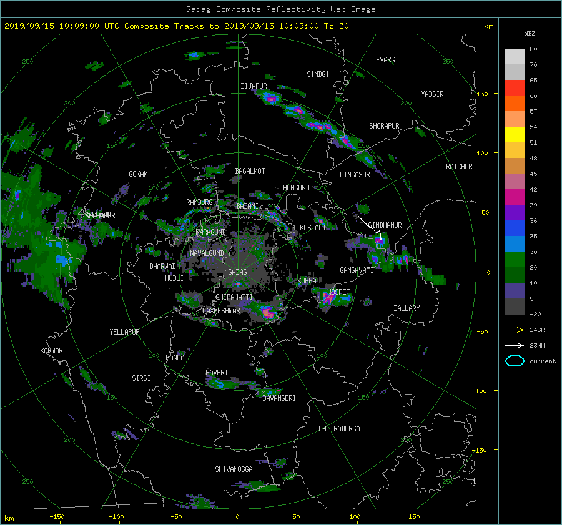Viewport: 562px width, 525px height.
Task: Click the BALLARY city label
Action: coord(407,308)
